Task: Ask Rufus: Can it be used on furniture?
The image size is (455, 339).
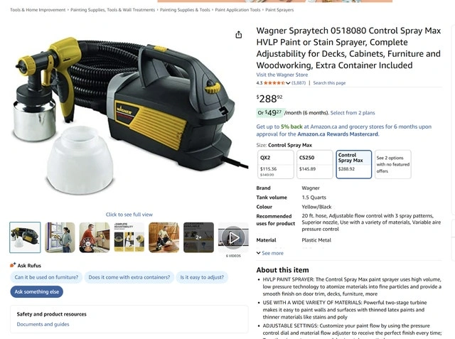Action: (x=46, y=277)
